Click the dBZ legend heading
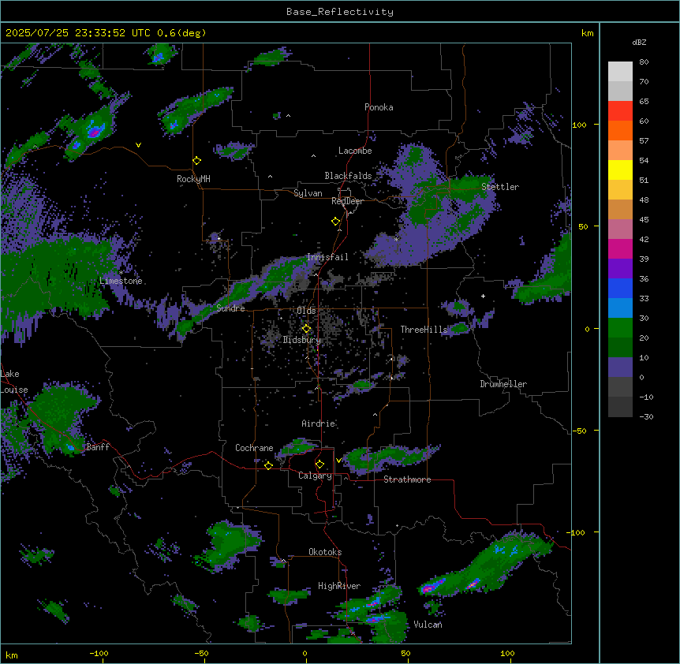Screen dimensions: 680x664 point(639,43)
